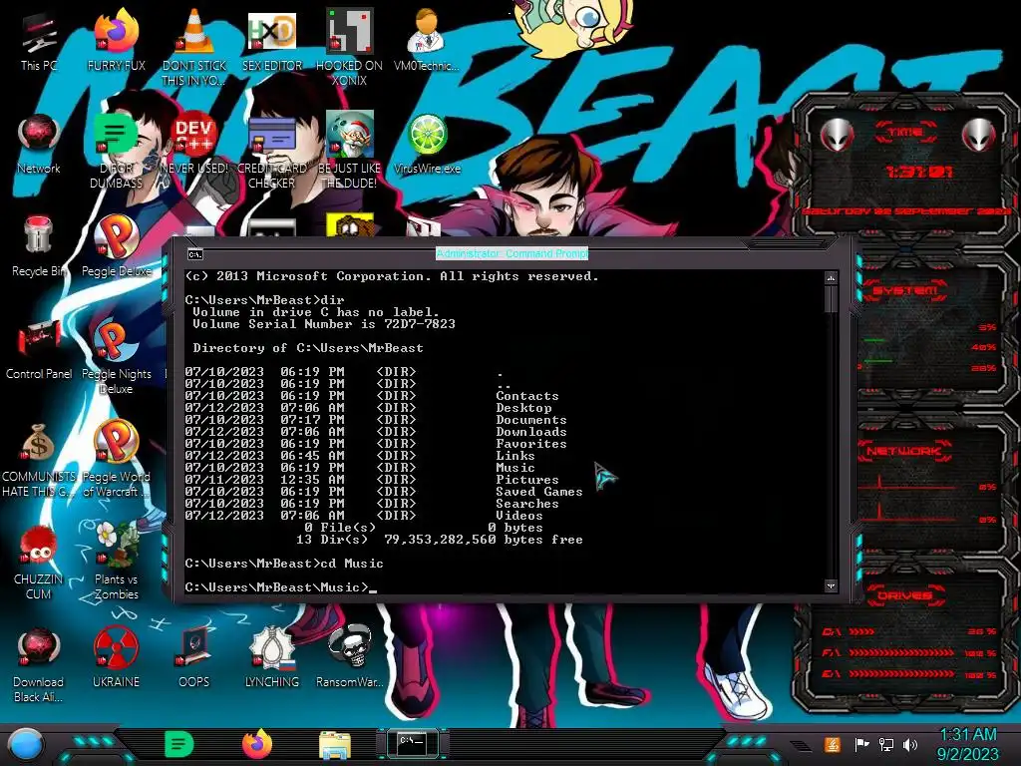The width and height of the screenshot is (1021, 766).
Task: Open the UKRAINE radiation symbol icon
Action: 116,658
